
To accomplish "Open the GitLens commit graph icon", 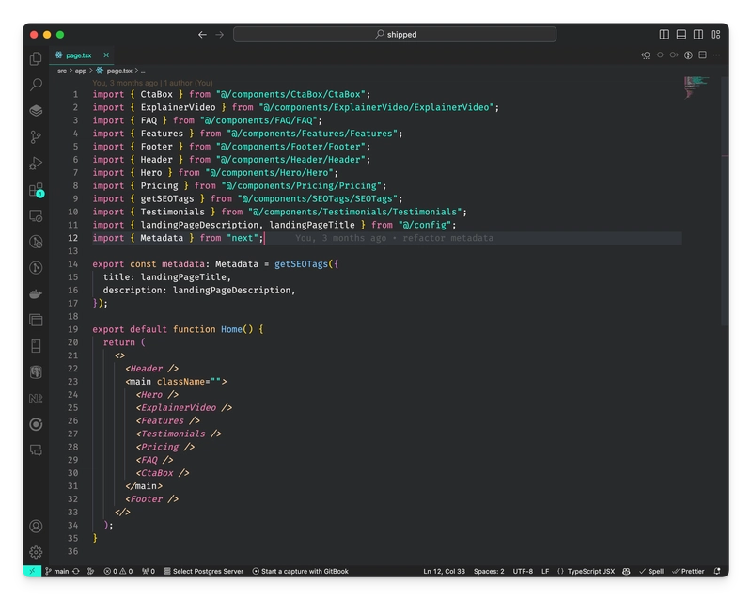I will 36,268.
